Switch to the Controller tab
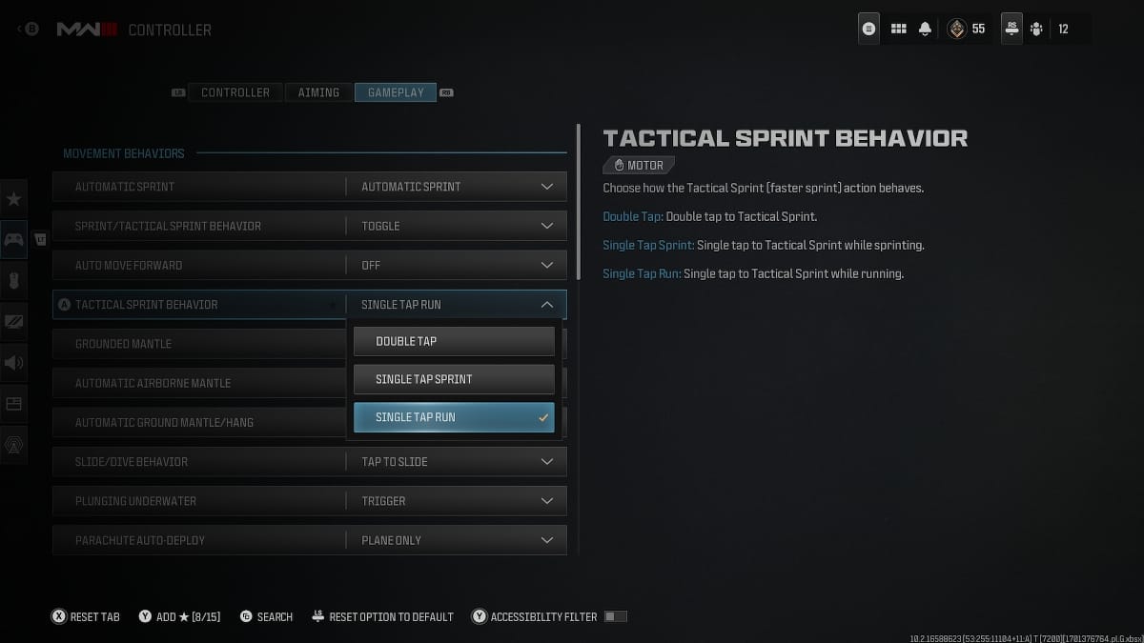 pos(235,92)
